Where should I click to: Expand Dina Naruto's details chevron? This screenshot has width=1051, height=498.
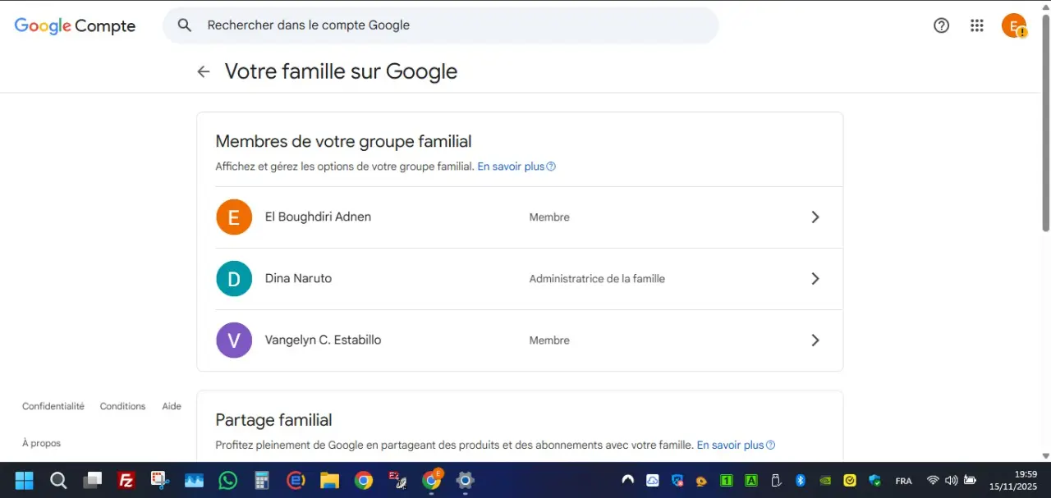tap(815, 279)
